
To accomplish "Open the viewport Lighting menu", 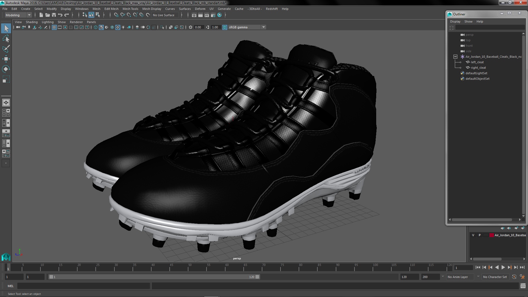I will point(48,22).
